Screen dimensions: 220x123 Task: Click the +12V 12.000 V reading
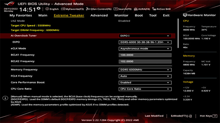pos(188,91)
